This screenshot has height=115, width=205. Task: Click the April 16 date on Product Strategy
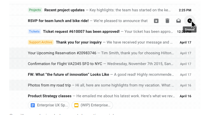[186, 96]
